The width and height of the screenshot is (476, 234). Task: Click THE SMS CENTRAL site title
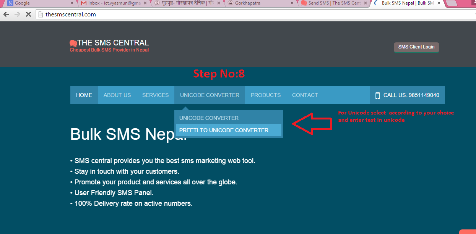click(x=113, y=43)
